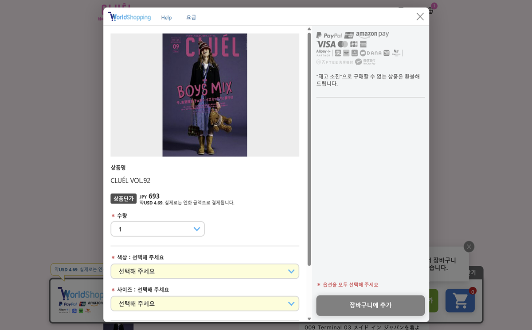532x330 pixels.
Task: Click the Alipay+ partner logo
Action: pyautogui.click(x=323, y=53)
